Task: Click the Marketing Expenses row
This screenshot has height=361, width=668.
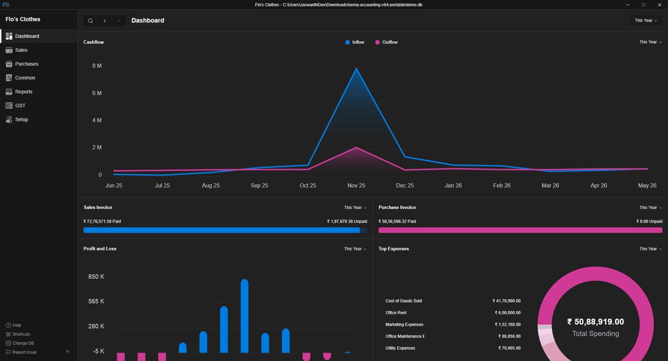Action: [453, 324]
